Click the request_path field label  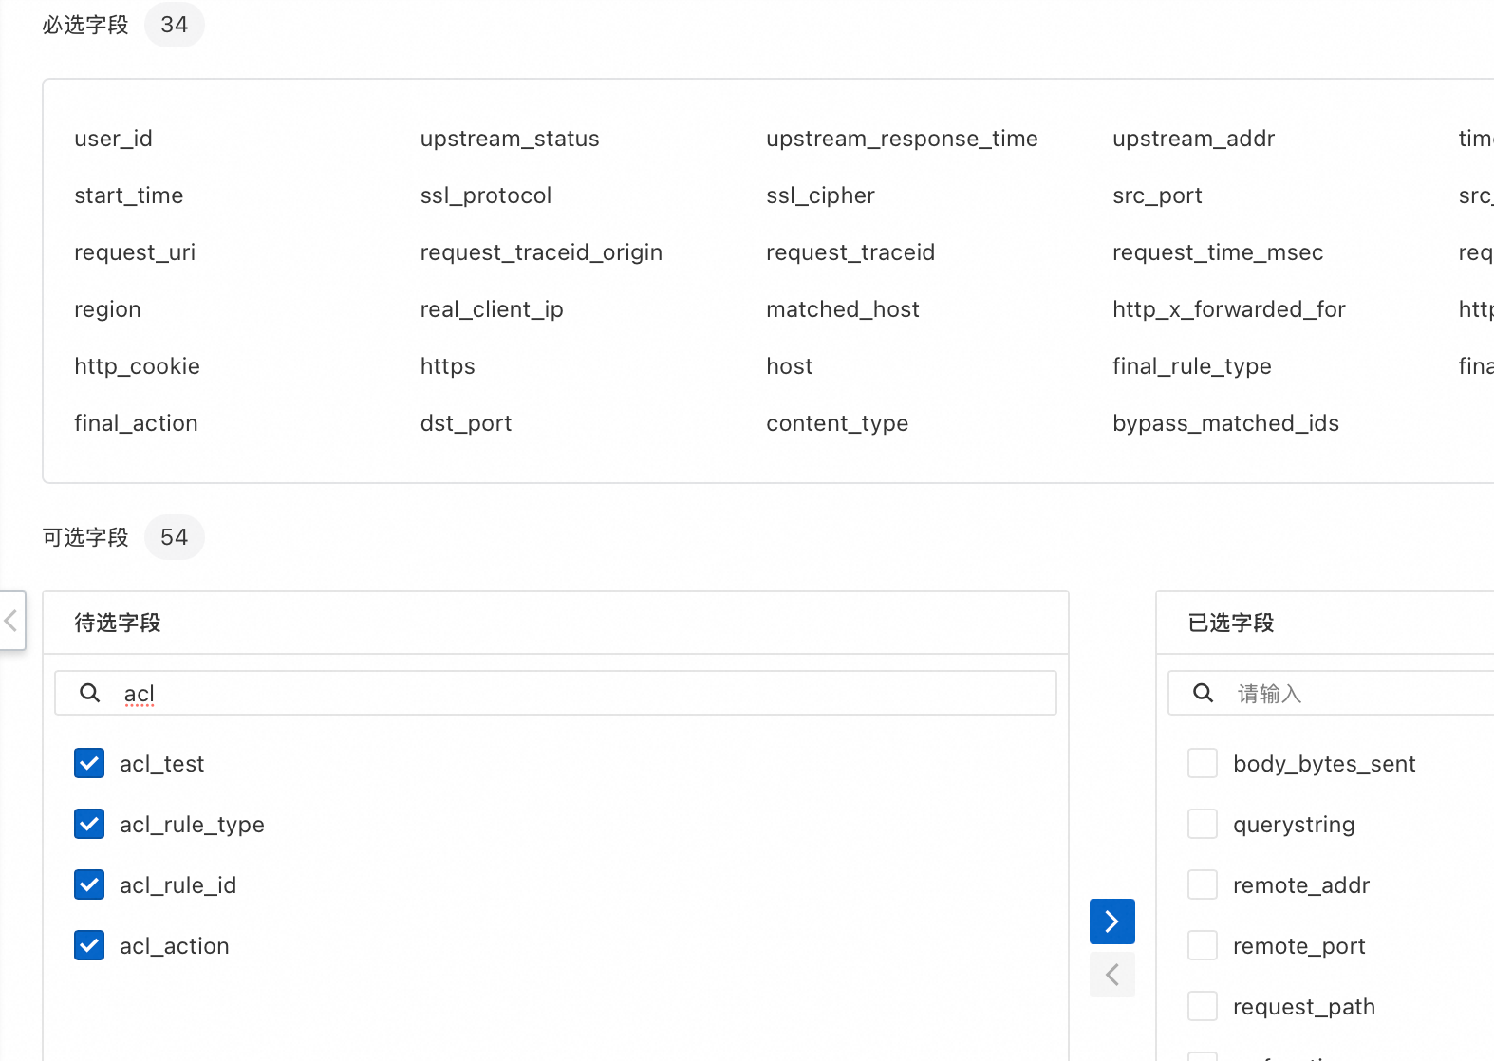[1304, 1007]
